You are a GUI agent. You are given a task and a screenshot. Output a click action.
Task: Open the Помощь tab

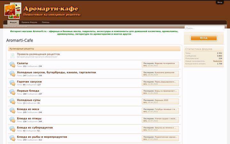(46, 22)
